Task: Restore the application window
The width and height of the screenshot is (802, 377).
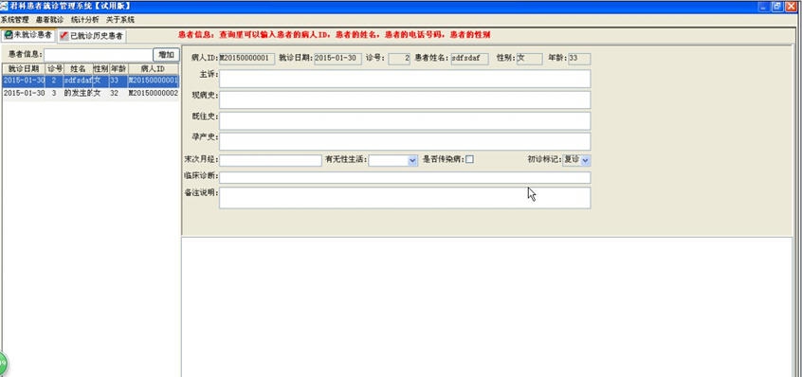Action: pyautogui.click(x=777, y=6)
